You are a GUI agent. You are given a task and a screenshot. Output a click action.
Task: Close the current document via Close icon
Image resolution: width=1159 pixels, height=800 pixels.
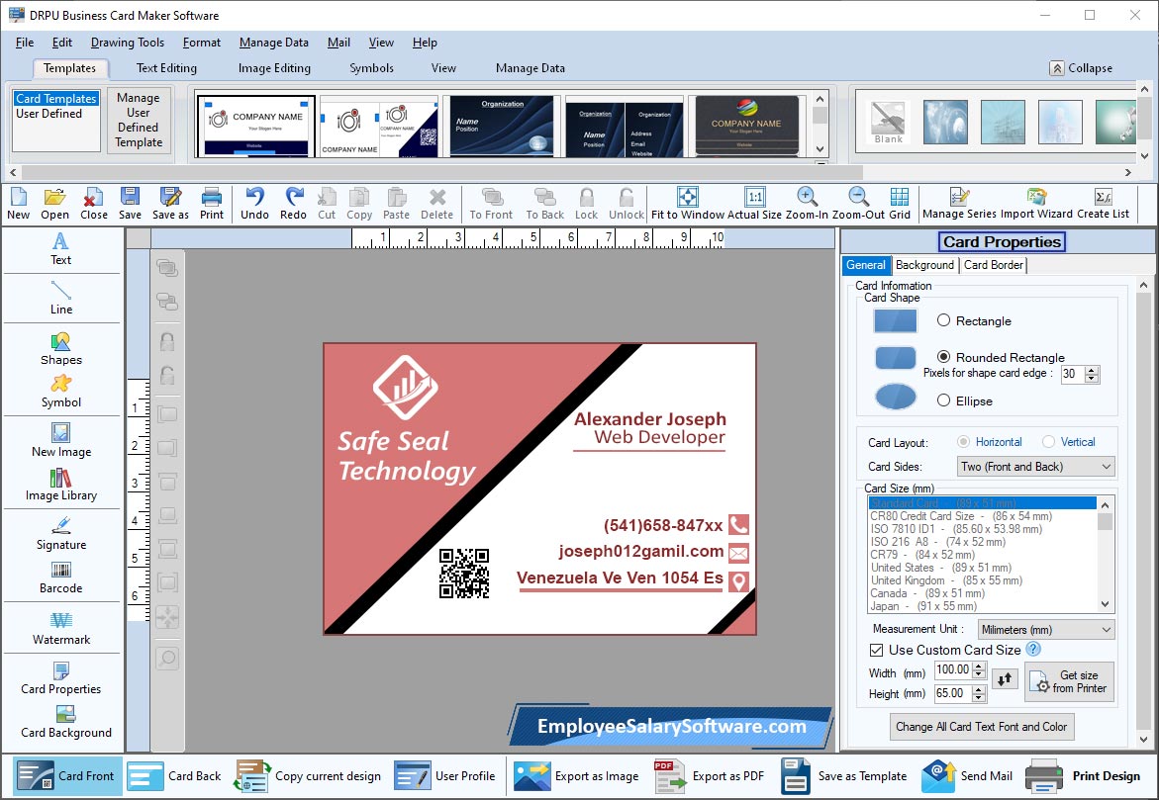click(93, 203)
